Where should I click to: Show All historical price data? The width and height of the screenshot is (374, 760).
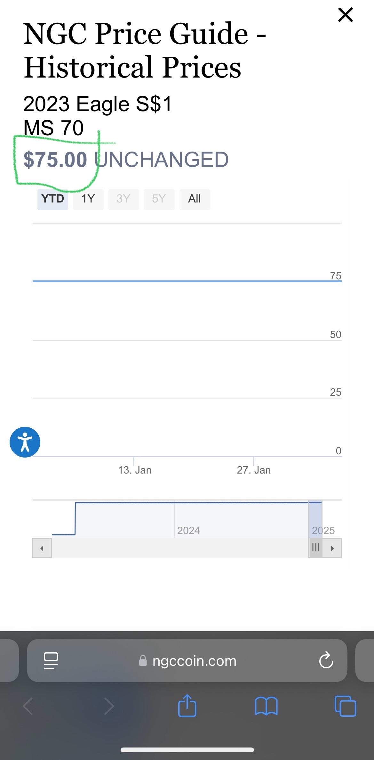click(195, 199)
